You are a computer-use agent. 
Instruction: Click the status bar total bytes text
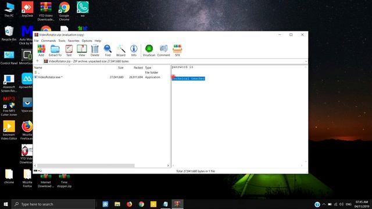point(195,171)
